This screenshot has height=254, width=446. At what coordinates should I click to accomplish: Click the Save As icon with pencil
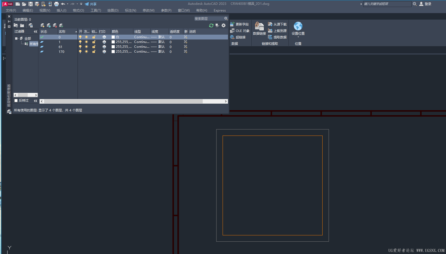coord(37,4)
